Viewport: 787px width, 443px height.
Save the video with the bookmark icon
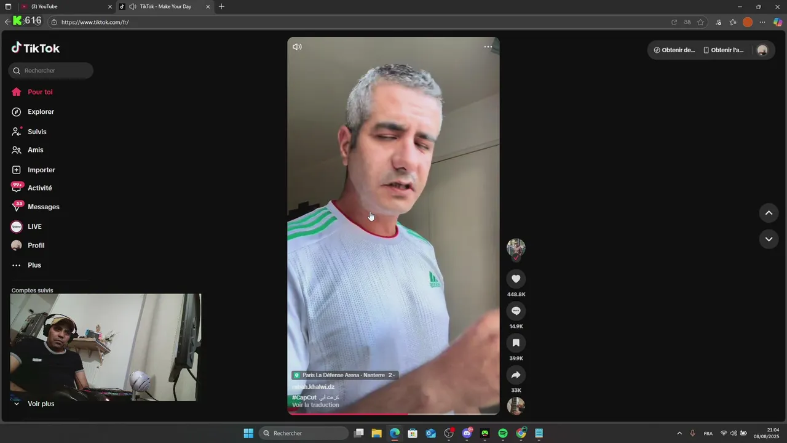coord(516,343)
